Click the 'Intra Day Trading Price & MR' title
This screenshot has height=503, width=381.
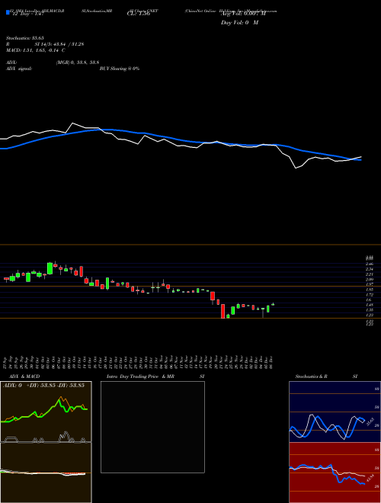click(140, 376)
